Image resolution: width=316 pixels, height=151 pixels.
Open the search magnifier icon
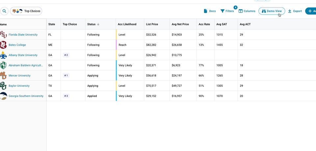point(4,11)
